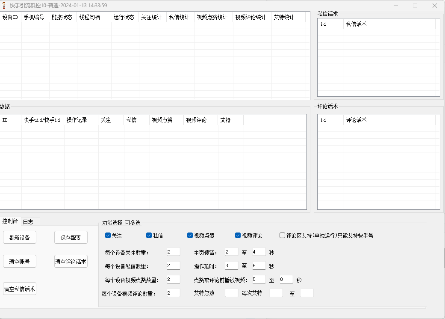Click the 快手uid/快手id column header
Image resolution: width=445 pixels, height=319 pixels.
click(x=42, y=120)
